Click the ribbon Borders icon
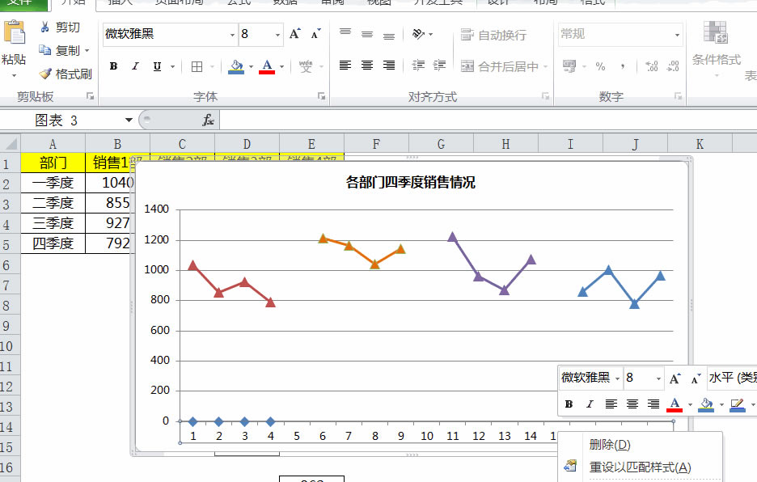Image resolution: width=757 pixels, height=482 pixels. pyautogui.click(x=197, y=66)
